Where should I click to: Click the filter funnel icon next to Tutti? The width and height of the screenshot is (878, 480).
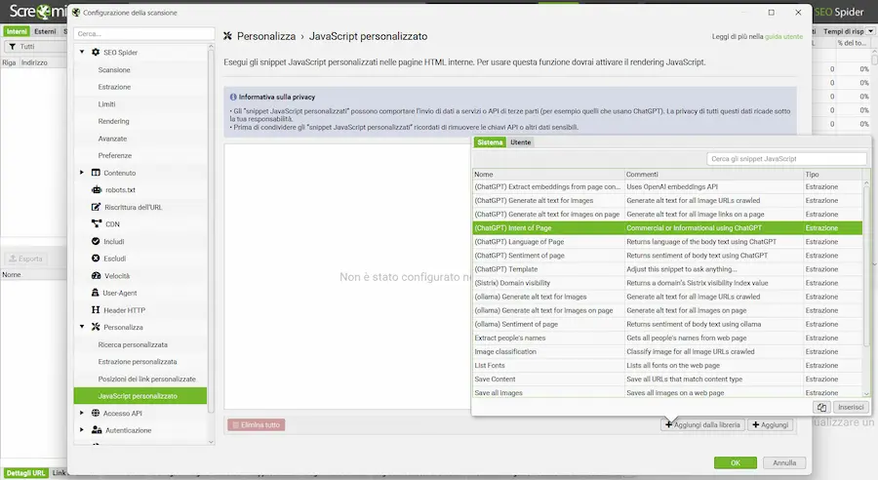click(x=13, y=47)
